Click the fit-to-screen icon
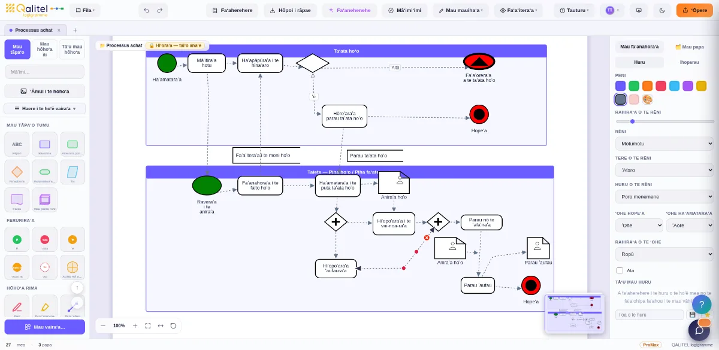Image resolution: width=719 pixels, height=350 pixels. pyautogui.click(x=148, y=325)
